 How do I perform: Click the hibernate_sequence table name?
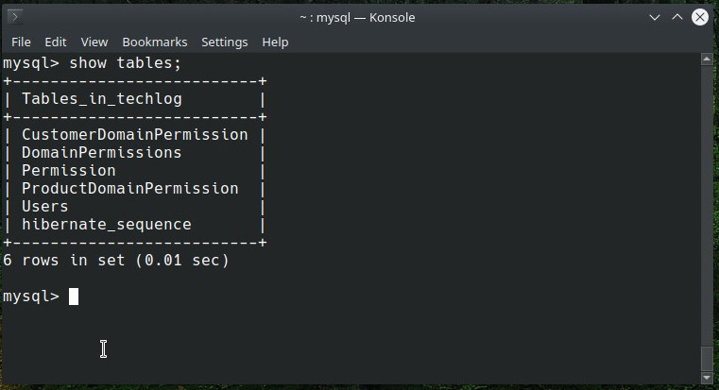(106, 225)
